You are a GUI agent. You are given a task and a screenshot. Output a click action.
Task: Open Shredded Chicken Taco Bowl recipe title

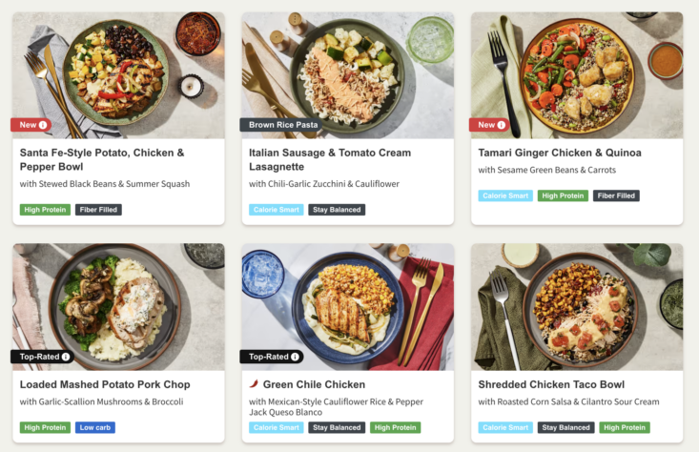pos(551,384)
